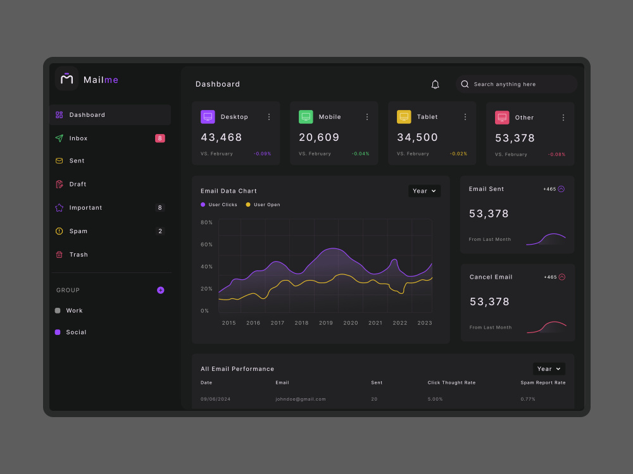
Task: Click the Spam count badge 2
Action: click(x=160, y=231)
